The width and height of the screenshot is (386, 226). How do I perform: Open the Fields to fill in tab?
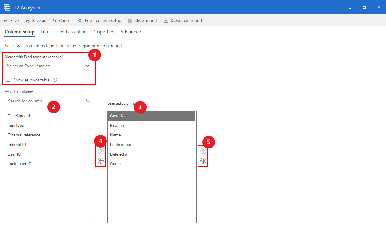tap(72, 32)
